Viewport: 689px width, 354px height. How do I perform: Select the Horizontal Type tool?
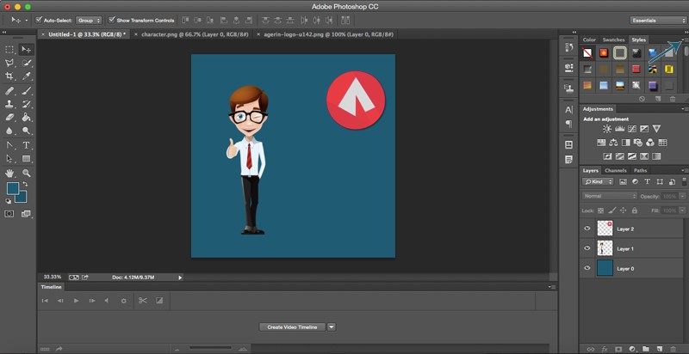[27, 145]
